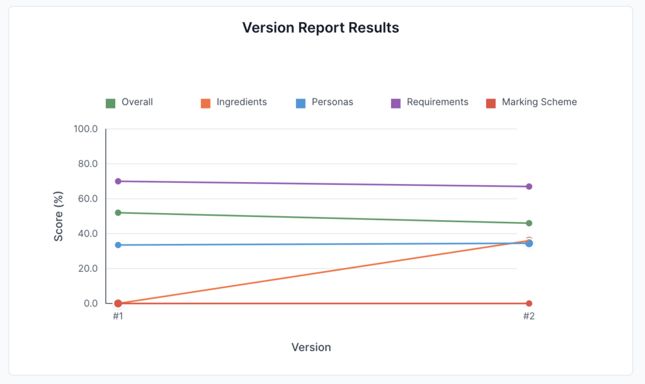Click the red Marking Scheme legend swatch

491,103
